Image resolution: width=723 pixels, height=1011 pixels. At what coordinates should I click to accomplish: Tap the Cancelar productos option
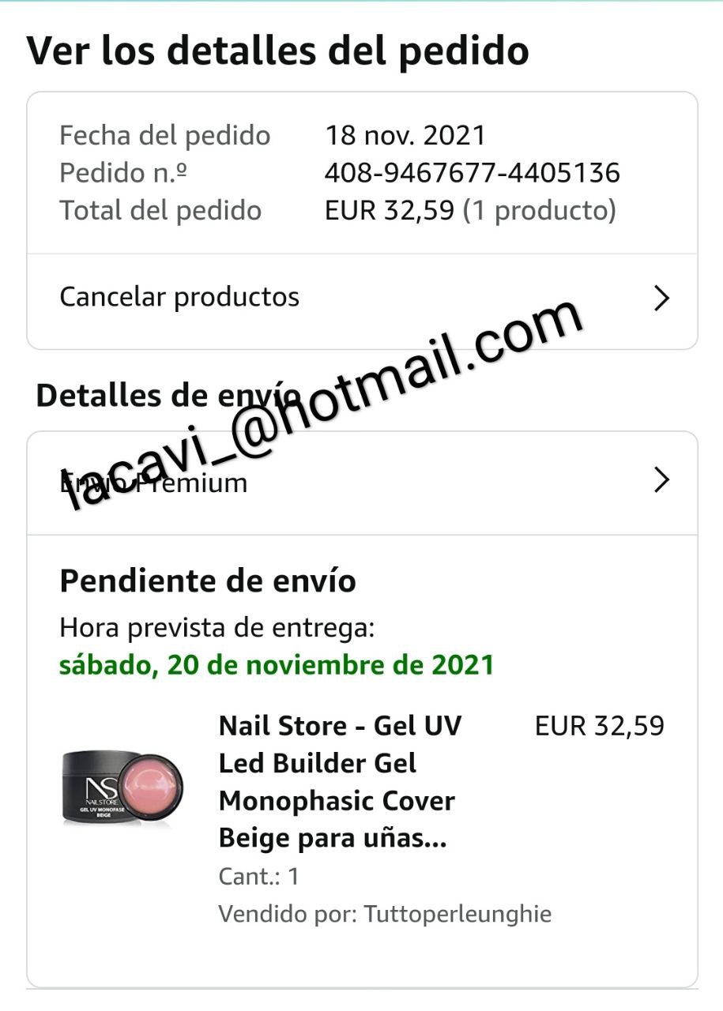coord(362,299)
